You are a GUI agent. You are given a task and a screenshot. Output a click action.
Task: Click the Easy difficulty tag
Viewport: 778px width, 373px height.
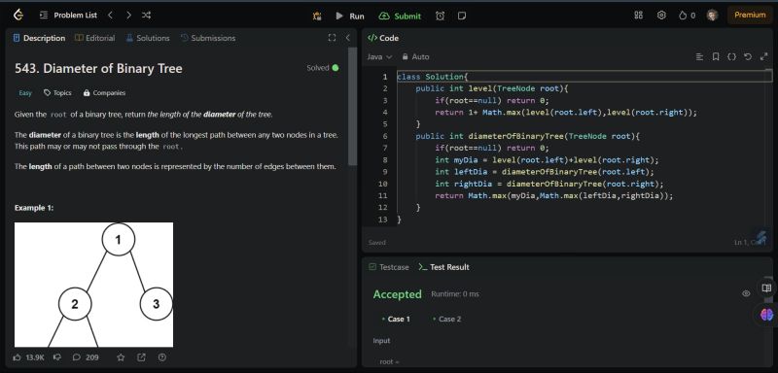coord(25,93)
